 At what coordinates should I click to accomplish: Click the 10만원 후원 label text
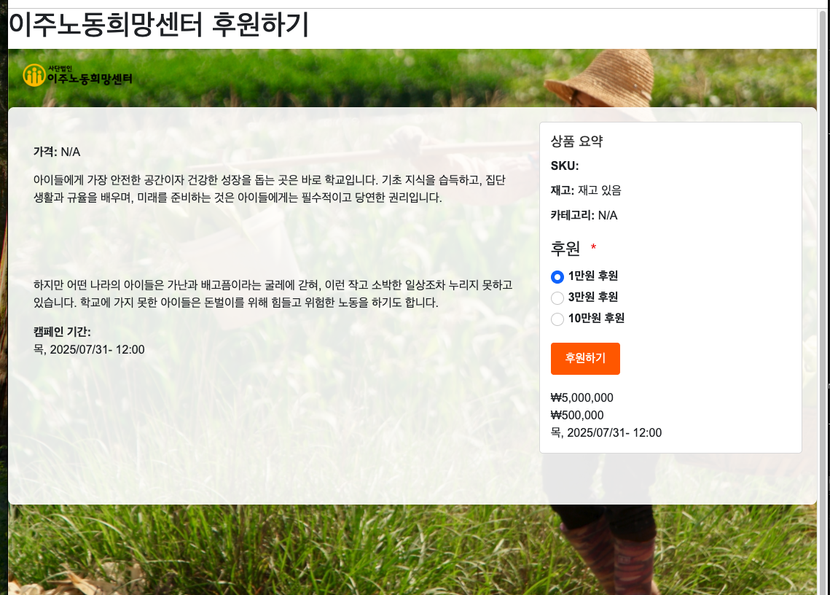pyautogui.click(x=596, y=319)
